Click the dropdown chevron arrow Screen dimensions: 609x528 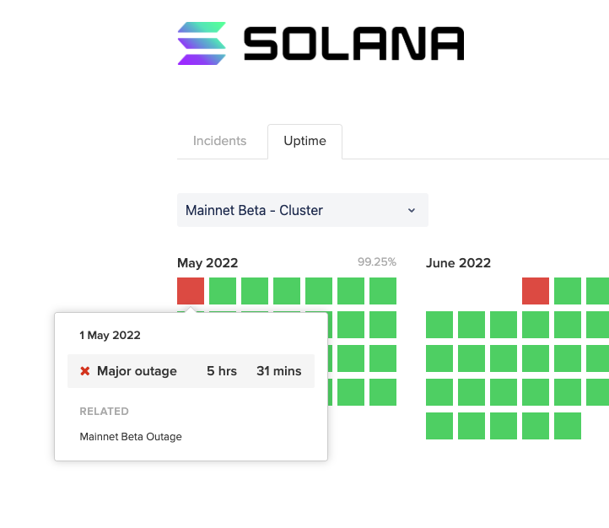[x=412, y=210]
